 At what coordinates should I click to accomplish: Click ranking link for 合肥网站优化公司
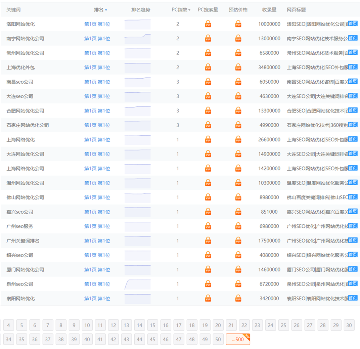coord(97,111)
